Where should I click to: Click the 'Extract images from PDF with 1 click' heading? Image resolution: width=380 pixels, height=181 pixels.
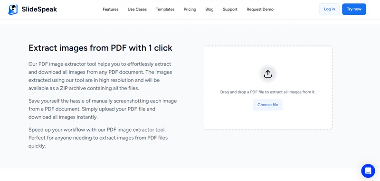click(100, 48)
